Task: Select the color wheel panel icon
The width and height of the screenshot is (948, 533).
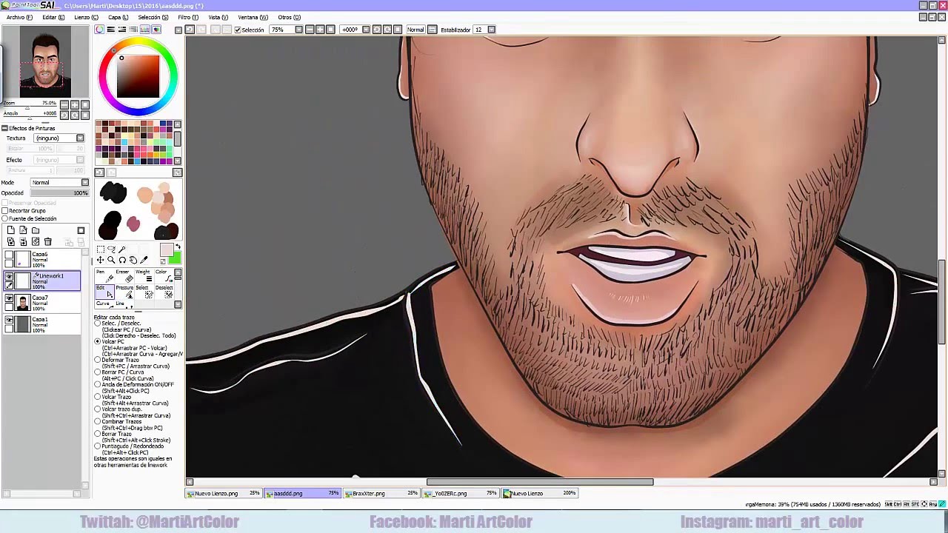Action: pos(99,30)
